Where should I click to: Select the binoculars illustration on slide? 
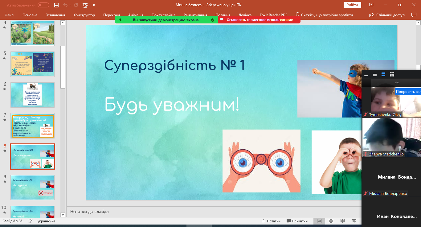pos(261,161)
